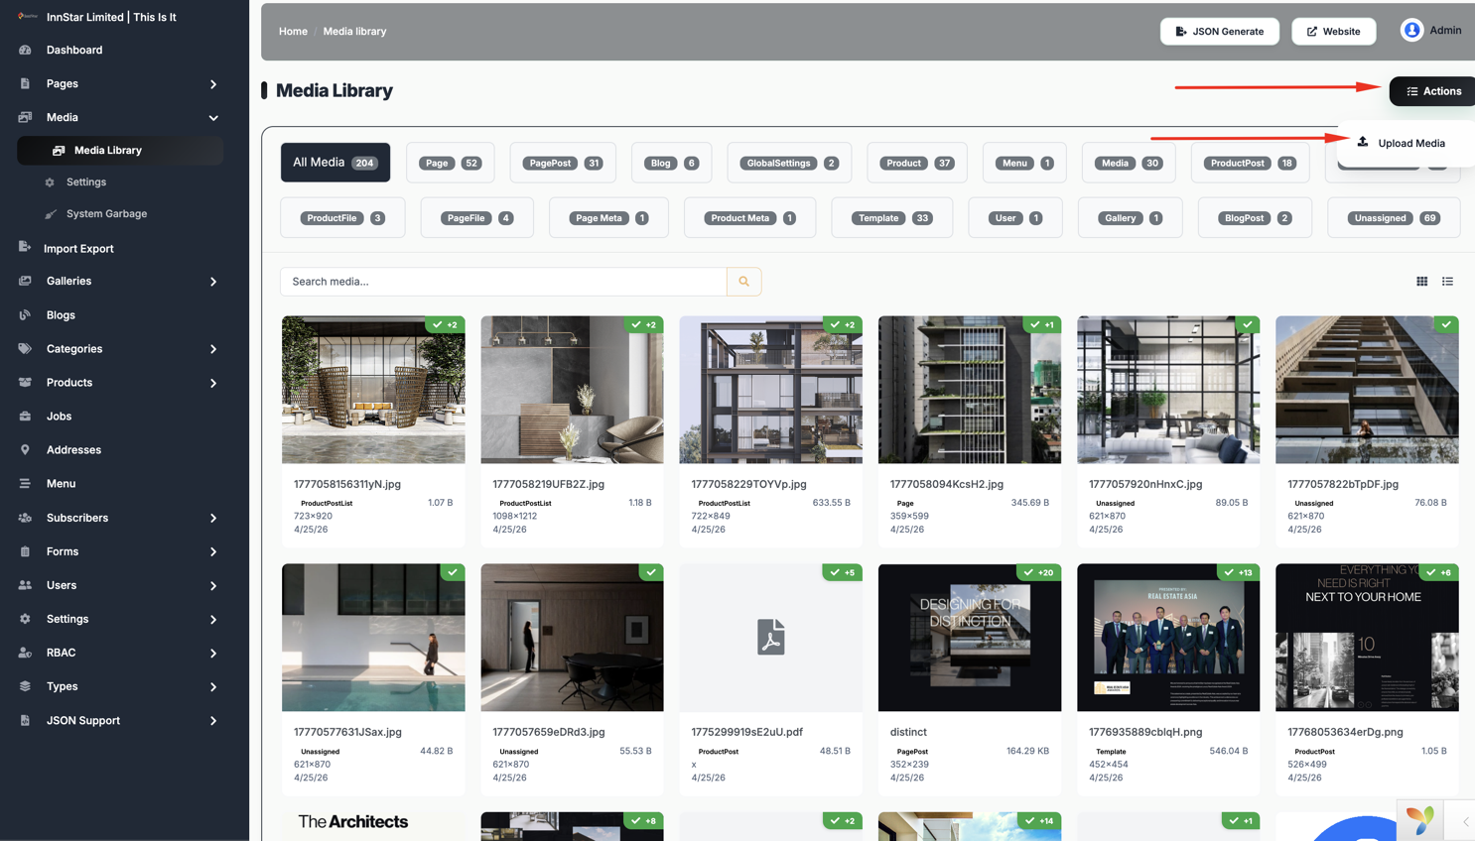Click the Dashboard sidebar icon
Screen dimensions: 1475x841
pyautogui.click(x=25, y=50)
